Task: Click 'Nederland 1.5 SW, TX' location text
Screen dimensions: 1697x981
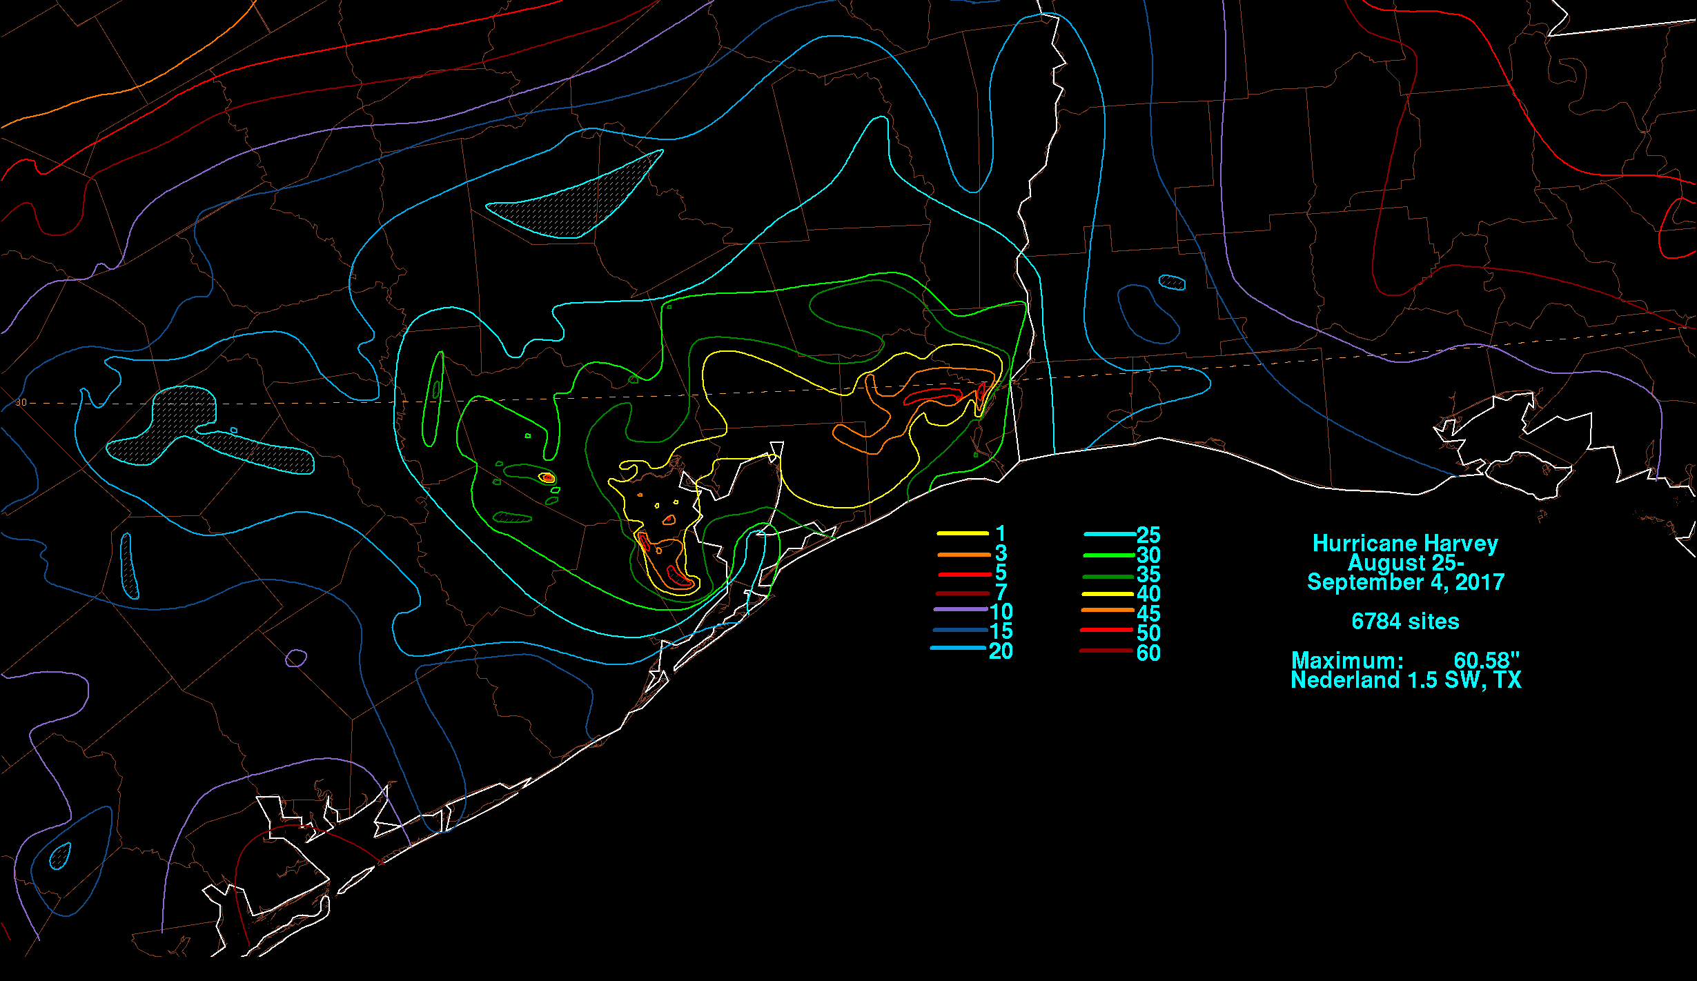Action: (1406, 680)
